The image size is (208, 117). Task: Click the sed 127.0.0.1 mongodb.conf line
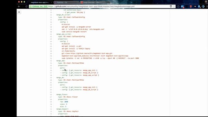tap(83, 29)
